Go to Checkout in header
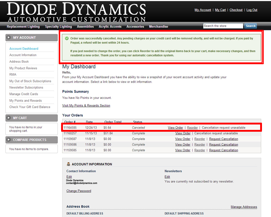 pyautogui.click(x=236, y=10)
